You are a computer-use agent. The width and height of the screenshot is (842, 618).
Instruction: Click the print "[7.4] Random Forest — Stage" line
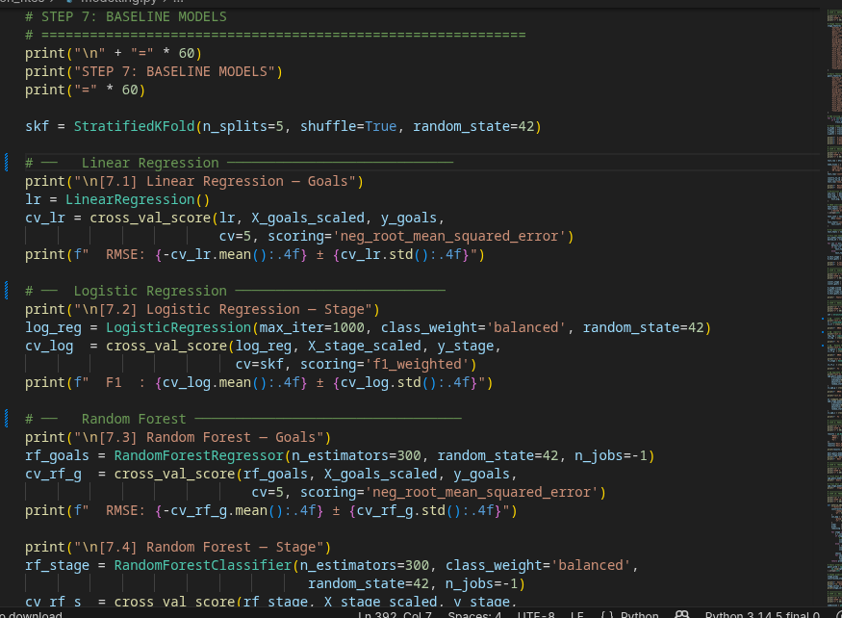(178, 547)
